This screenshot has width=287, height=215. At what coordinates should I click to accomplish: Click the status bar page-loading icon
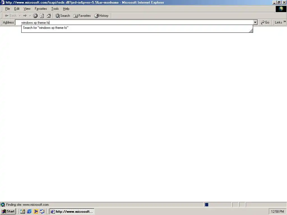click(x=3, y=205)
